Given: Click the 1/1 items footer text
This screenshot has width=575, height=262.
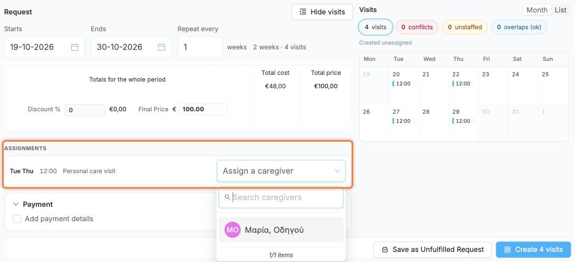Looking at the screenshot, I should pyautogui.click(x=281, y=255).
